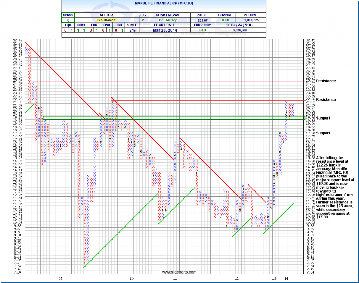Click the Resistance label at 22.26
This screenshot has height=283, width=359.
(326, 100)
